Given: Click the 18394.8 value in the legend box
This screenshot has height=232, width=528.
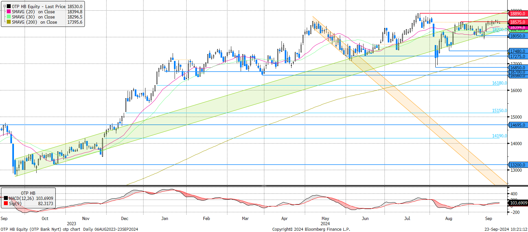Looking at the screenshot, I should click(75, 12).
